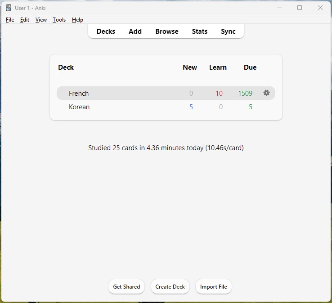332x303 pixels.
Task: Click Add to create a new card
Action: point(135,31)
